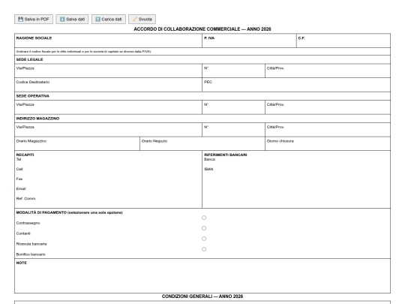Focus the Via/Piazza field under Indirizzo Magazzino
405x304 pixels.
108,130
